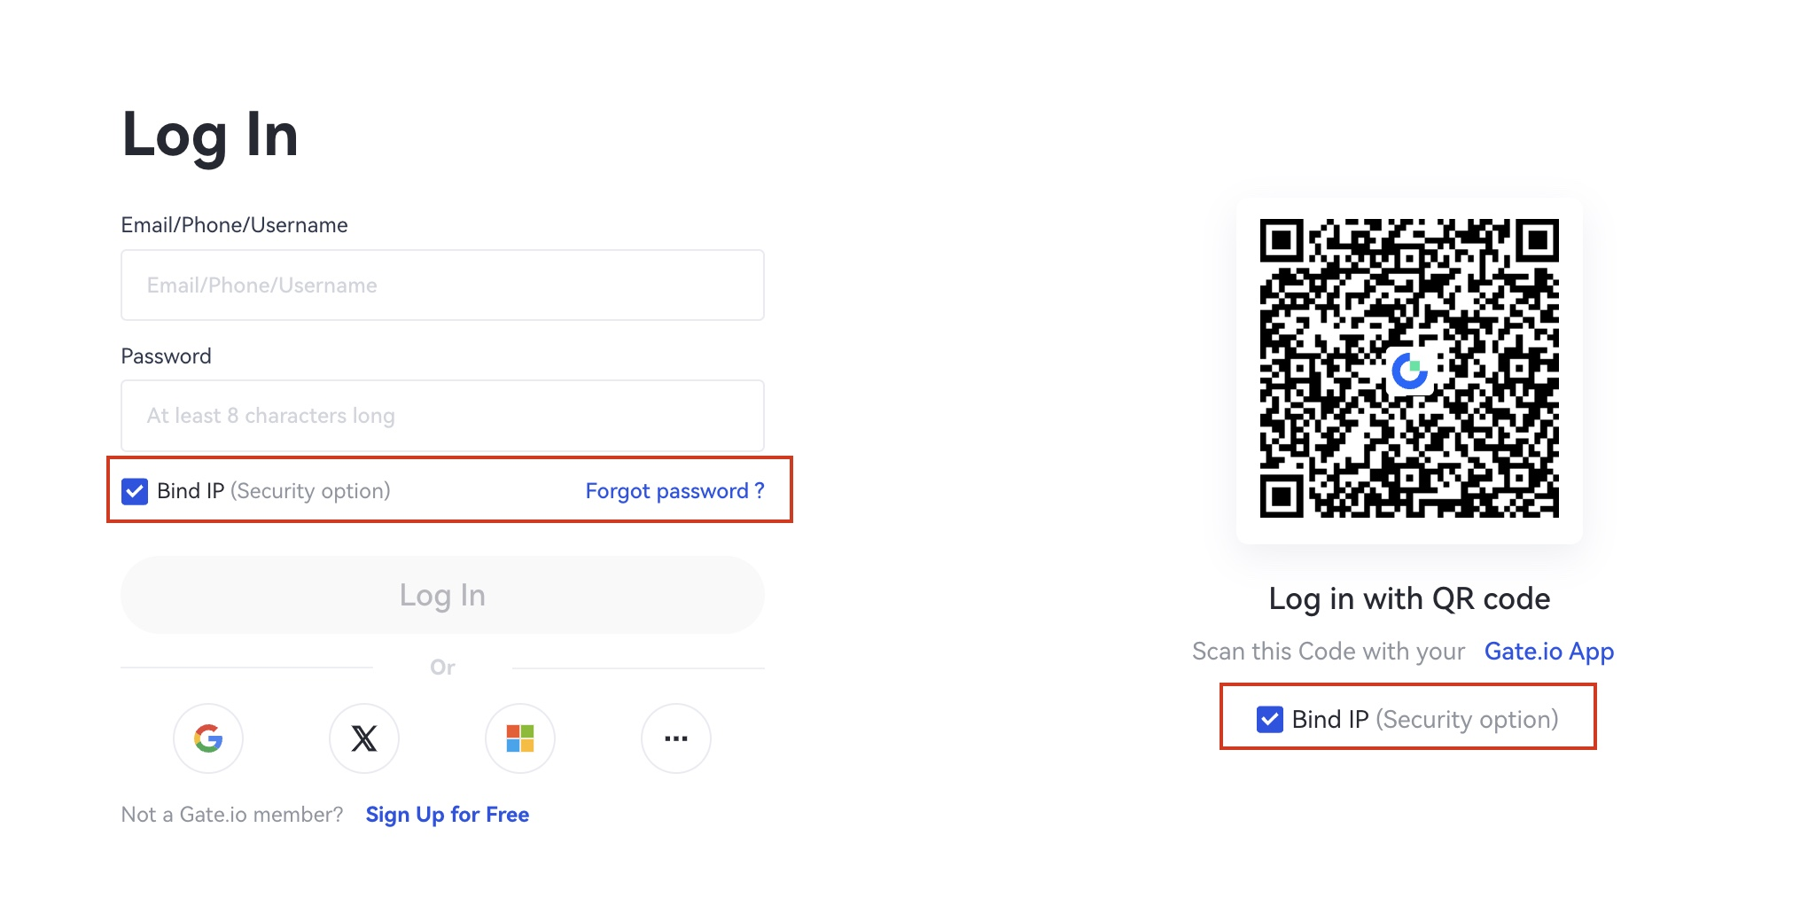The width and height of the screenshot is (1808, 906).
Task: Click the QR code's top-right finder square
Action: 1537,240
